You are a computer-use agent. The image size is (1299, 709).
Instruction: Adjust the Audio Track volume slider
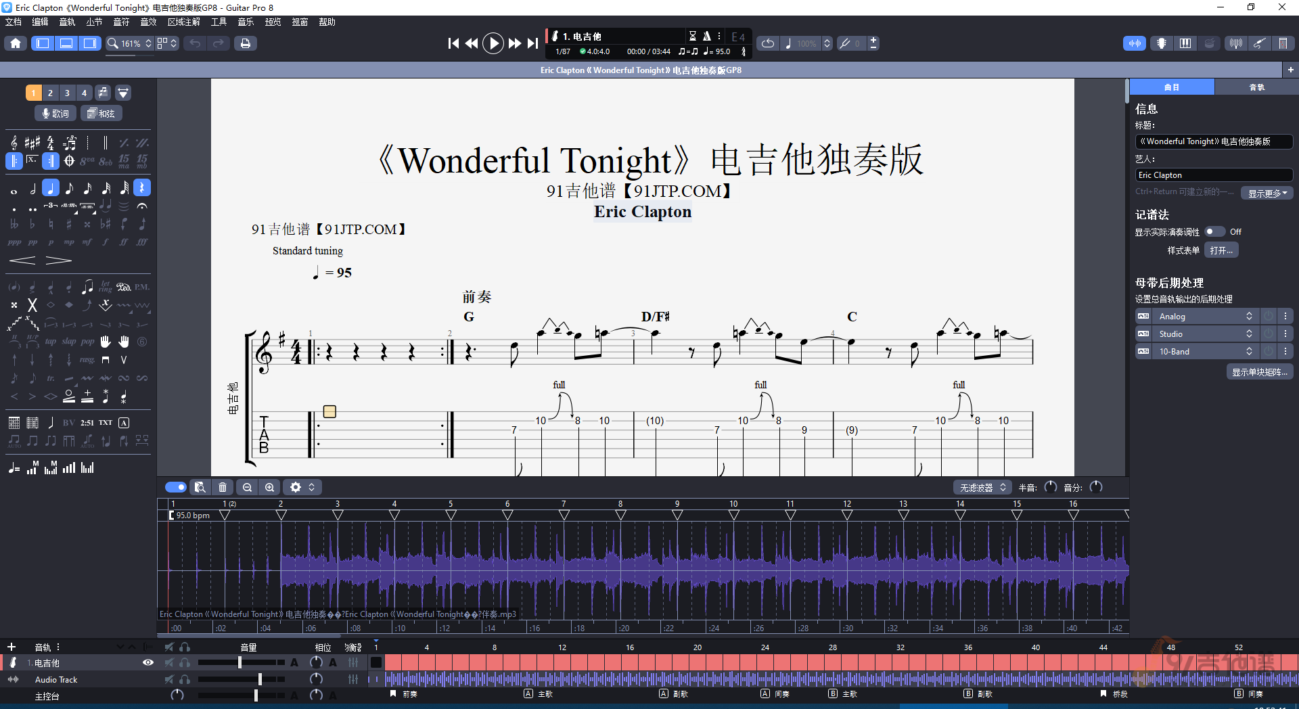click(260, 679)
